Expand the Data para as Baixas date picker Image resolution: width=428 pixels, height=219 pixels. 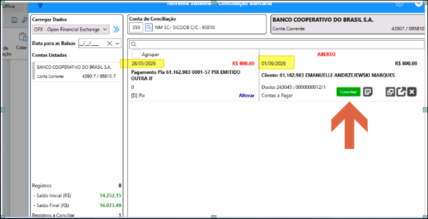[x=117, y=43]
